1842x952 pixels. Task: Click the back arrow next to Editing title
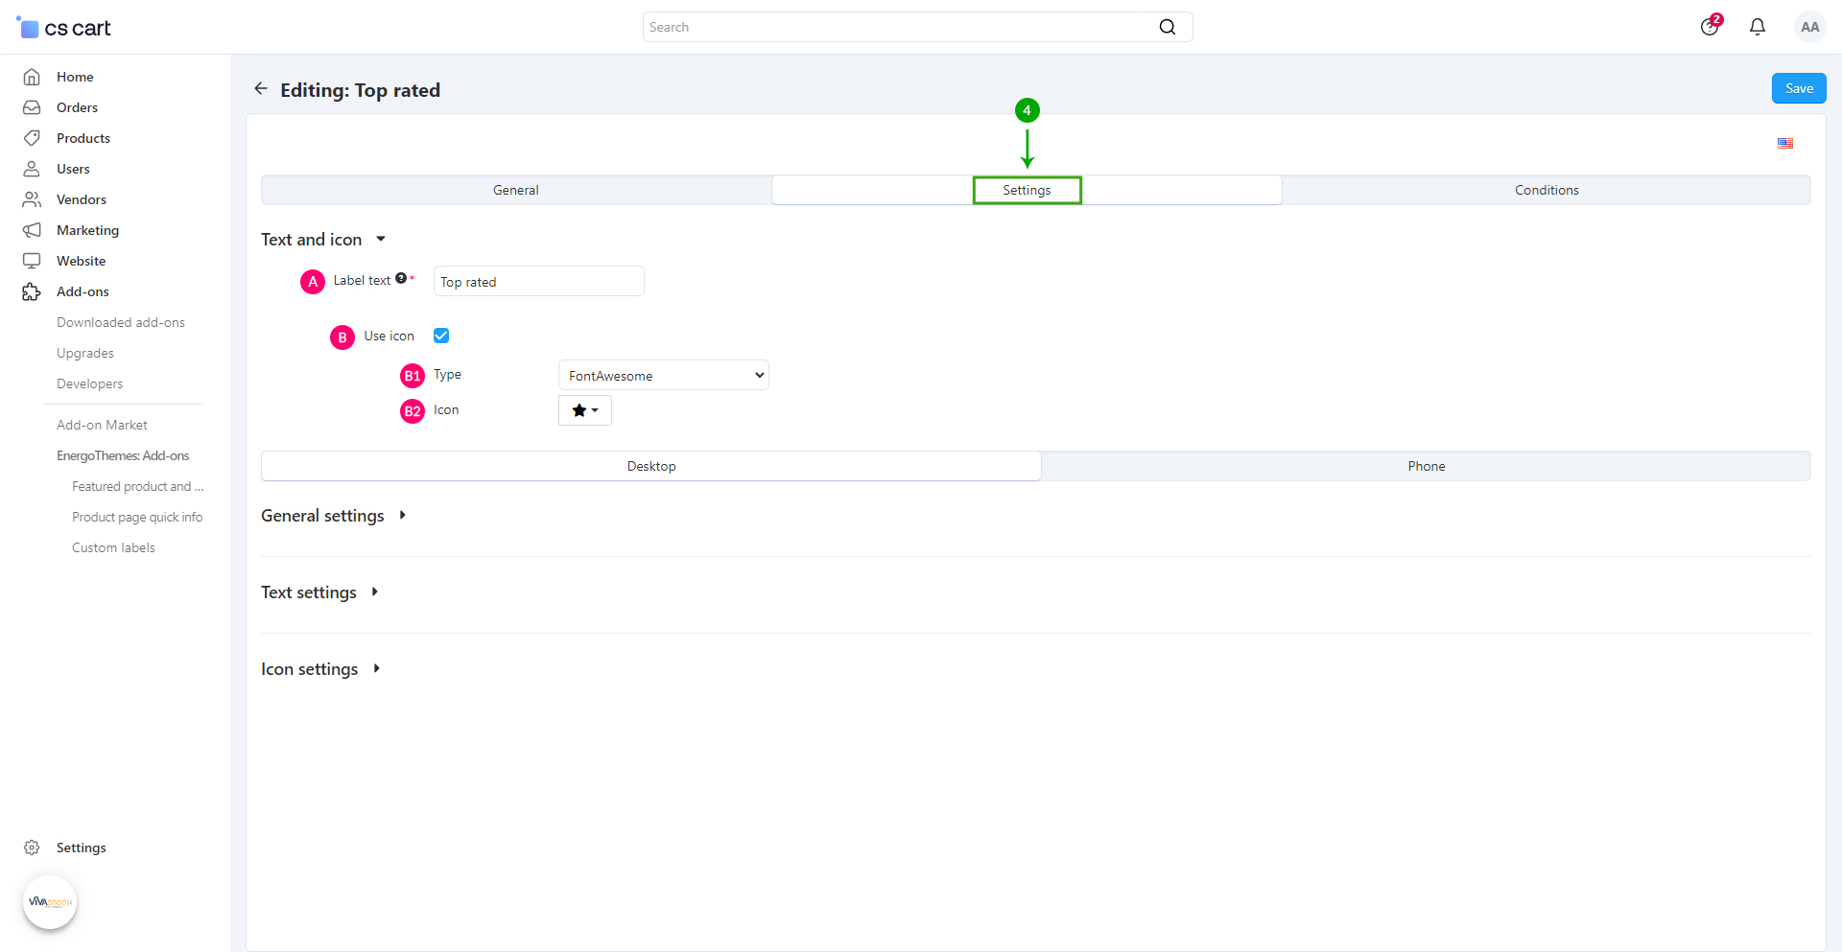[260, 89]
